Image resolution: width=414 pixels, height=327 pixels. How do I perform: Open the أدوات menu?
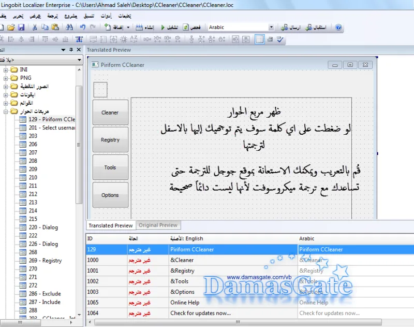click(106, 16)
